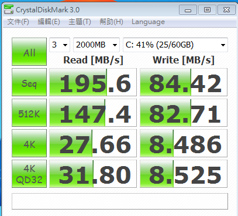Select the 512K read value 147.4
The width and height of the screenshot is (238, 216).
(93, 113)
